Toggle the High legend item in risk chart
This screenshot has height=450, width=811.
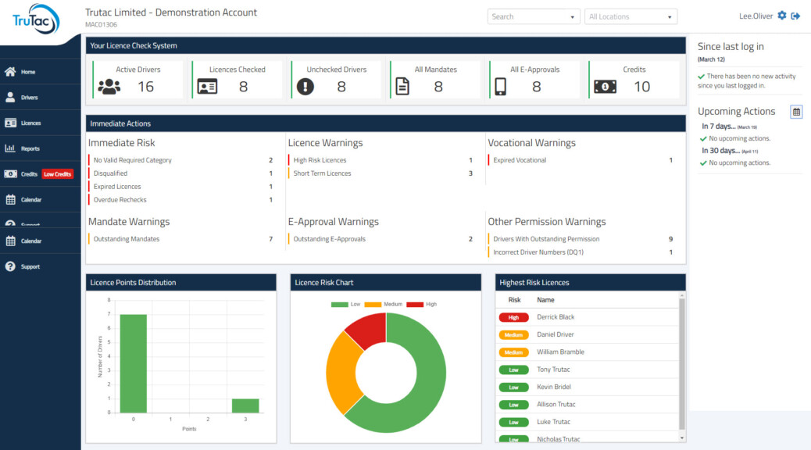422,304
